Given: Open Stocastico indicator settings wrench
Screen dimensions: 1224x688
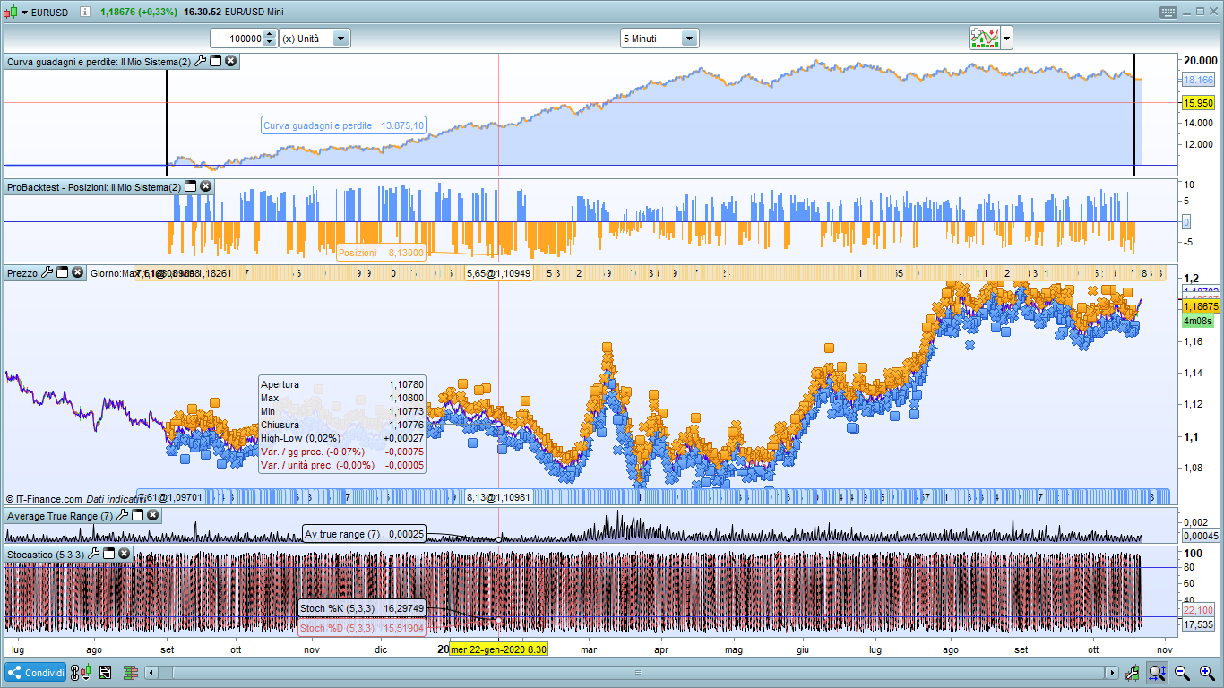Looking at the screenshot, I should point(94,554).
